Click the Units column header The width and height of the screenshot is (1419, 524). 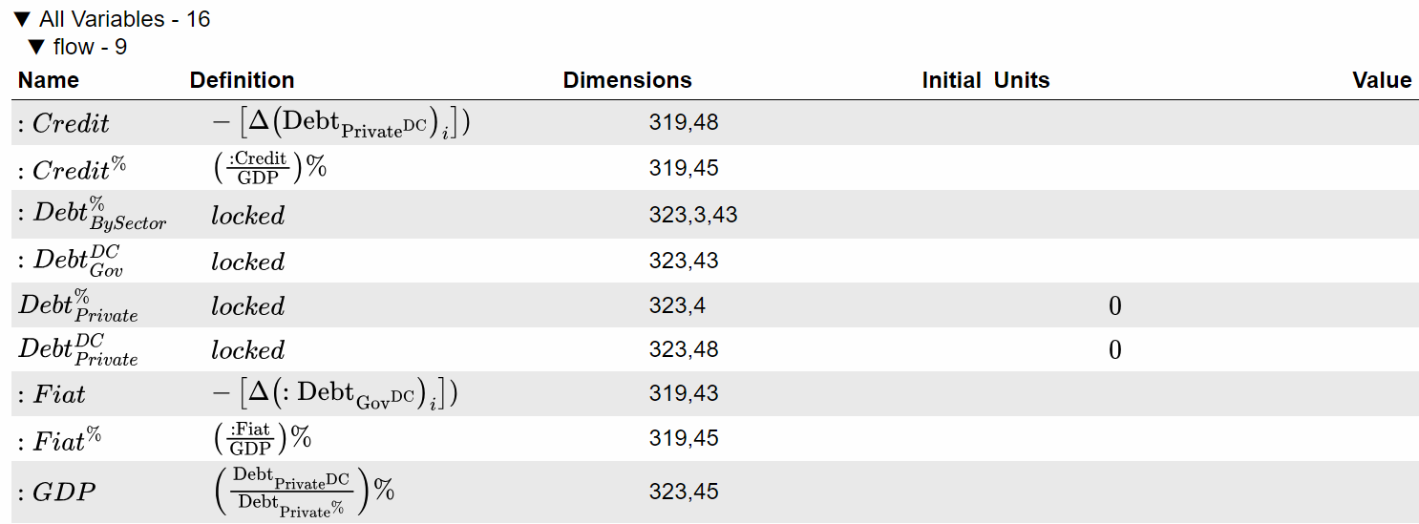point(1022,80)
